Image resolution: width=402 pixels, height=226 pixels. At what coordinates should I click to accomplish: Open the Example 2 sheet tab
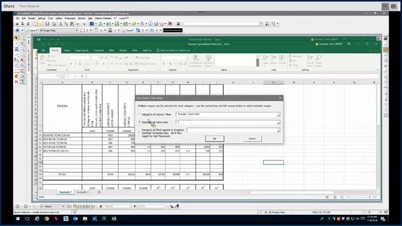(x=82, y=192)
